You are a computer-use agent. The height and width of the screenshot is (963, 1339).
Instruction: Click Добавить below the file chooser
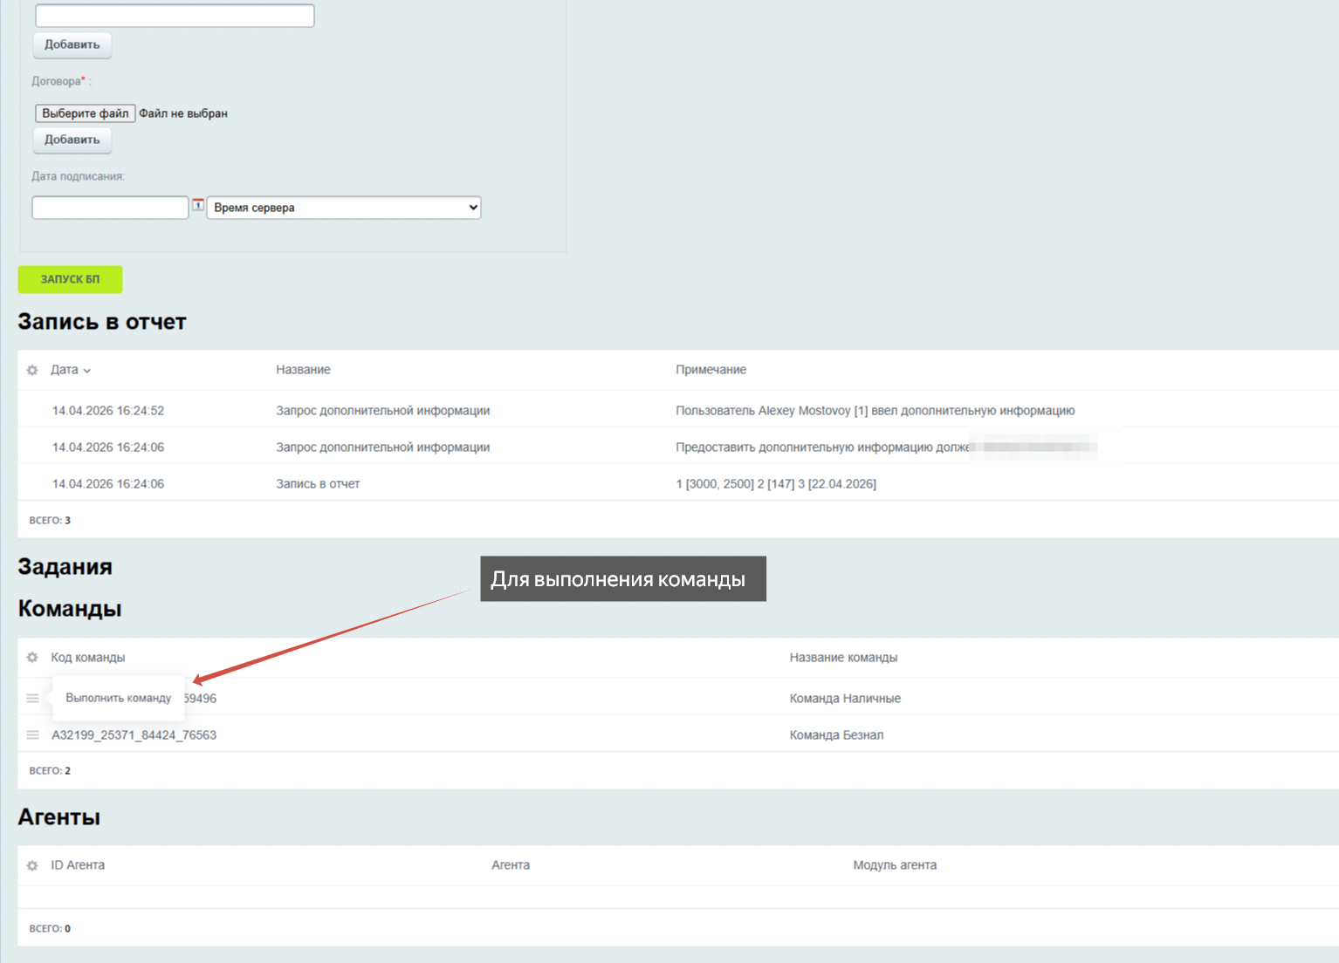pyautogui.click(x=72, y=140)
